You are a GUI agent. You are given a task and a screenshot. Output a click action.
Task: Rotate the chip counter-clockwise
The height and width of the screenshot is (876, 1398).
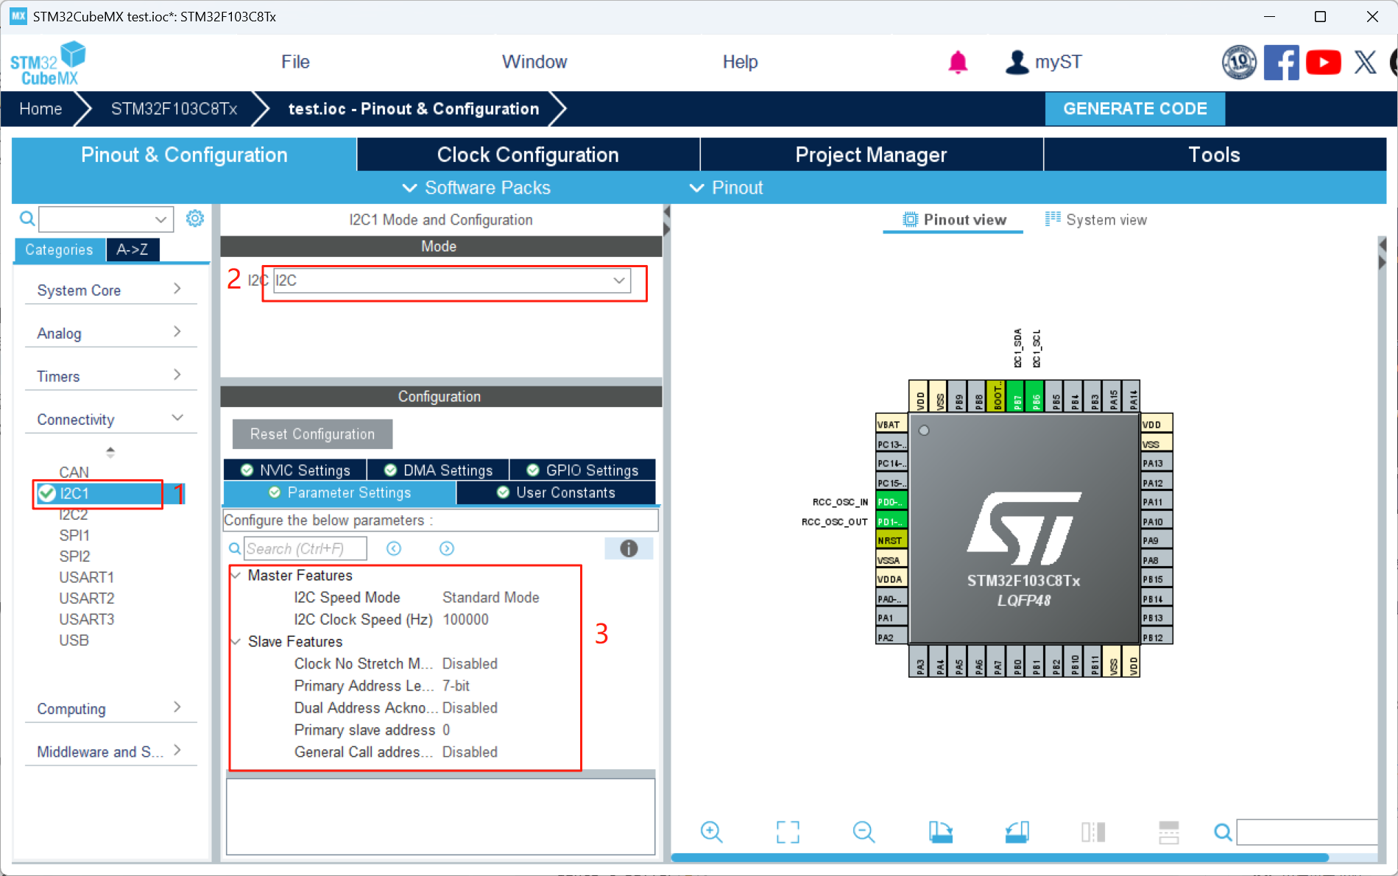[1017, 832]
